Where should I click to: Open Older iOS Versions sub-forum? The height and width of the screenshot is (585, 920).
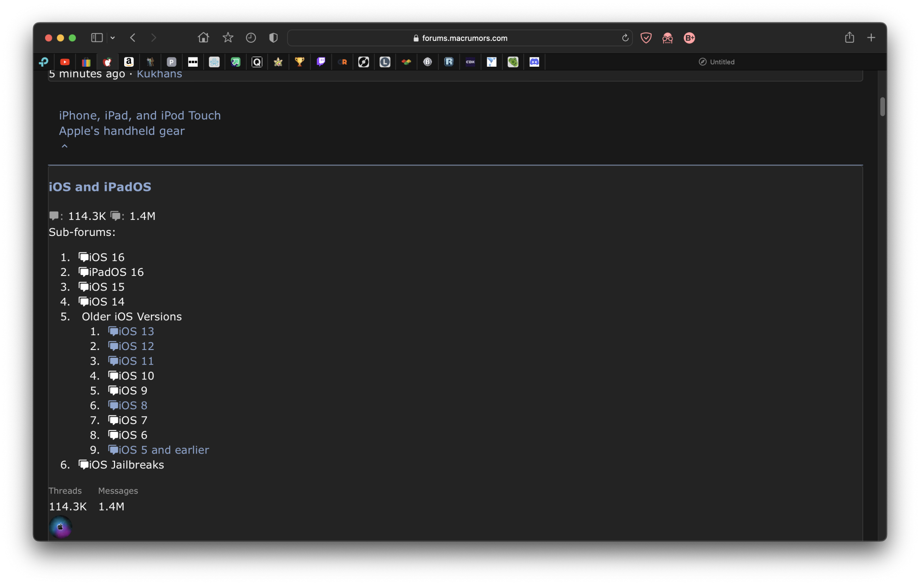pyautogui.click(x=132, y=316)
